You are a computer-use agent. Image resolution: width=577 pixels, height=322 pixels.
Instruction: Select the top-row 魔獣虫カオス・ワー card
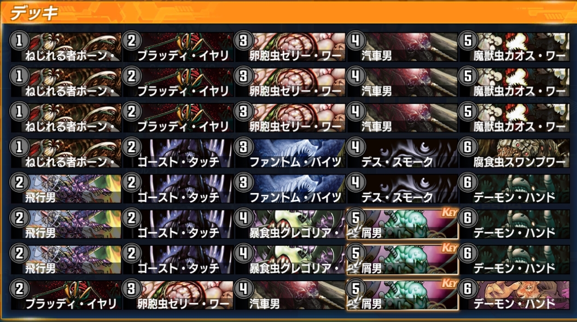pos(513,47)
